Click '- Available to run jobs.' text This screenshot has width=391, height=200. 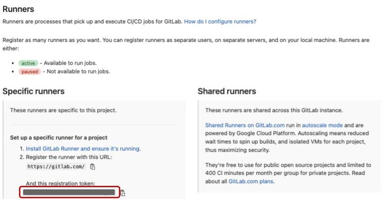[68, 63]
